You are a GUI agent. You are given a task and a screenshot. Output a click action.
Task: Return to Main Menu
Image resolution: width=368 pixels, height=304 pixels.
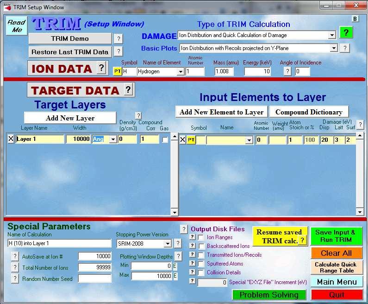337,282
